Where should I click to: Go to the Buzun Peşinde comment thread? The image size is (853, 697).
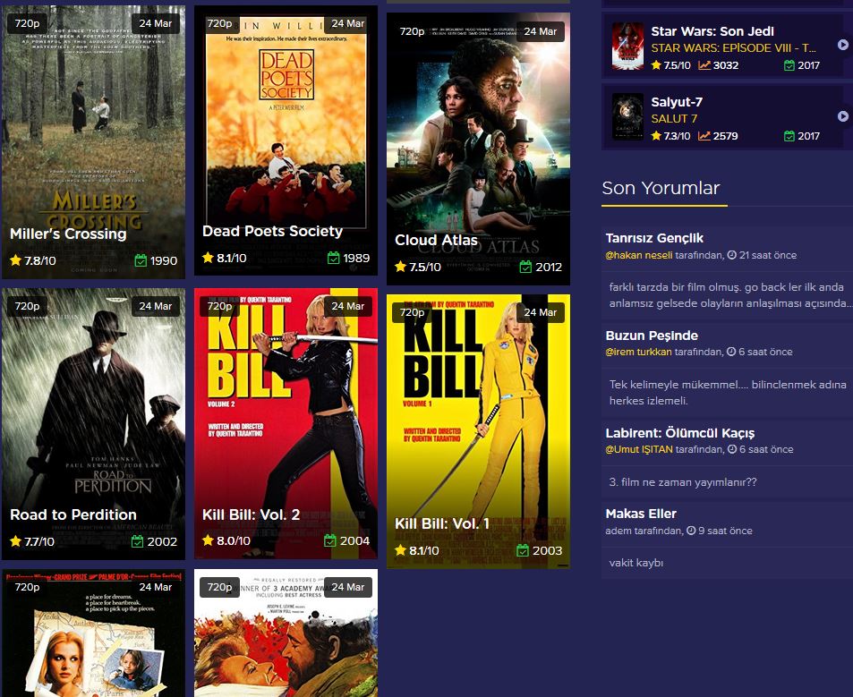pyautogui.click(x=652, y=336)
